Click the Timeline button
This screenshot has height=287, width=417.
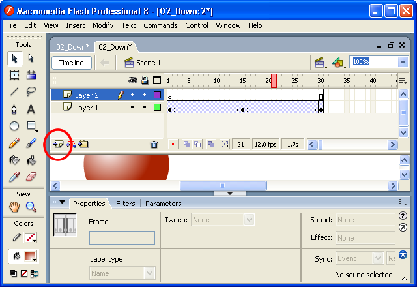72,63
